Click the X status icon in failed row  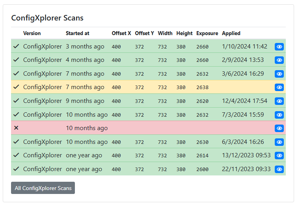click(x=16, y=128)
